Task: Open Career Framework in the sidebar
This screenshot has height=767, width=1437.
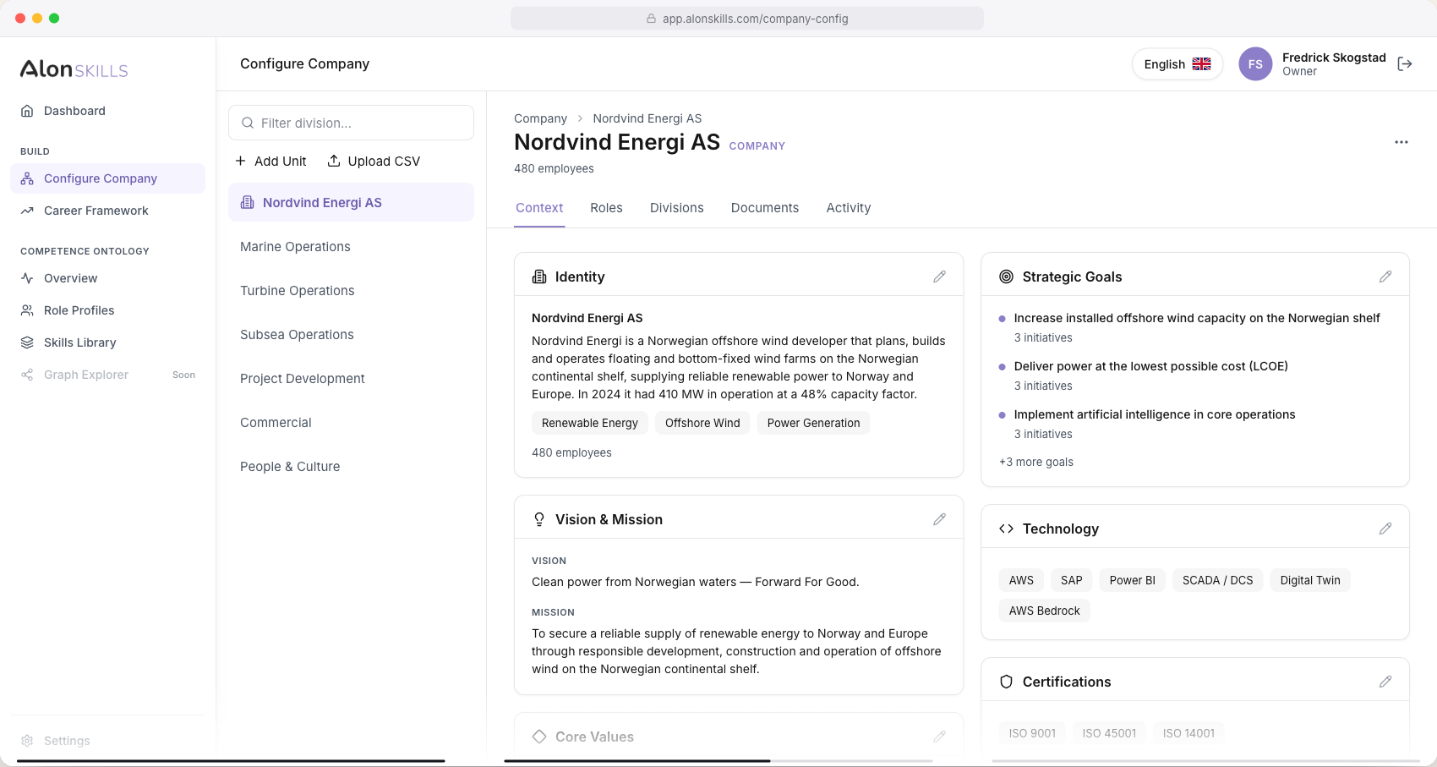Action: coord(107,211)
